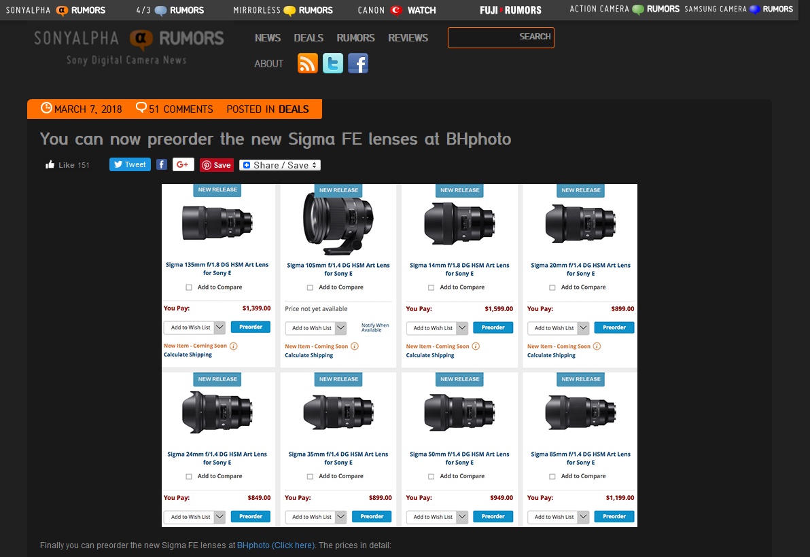Preorder the Sigma 135mm f/1.8 lens

click(251, 327)
